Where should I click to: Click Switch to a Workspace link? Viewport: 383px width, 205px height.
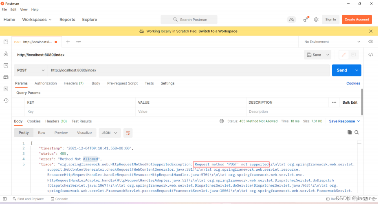pyautogui.click(x=218, y=31)
